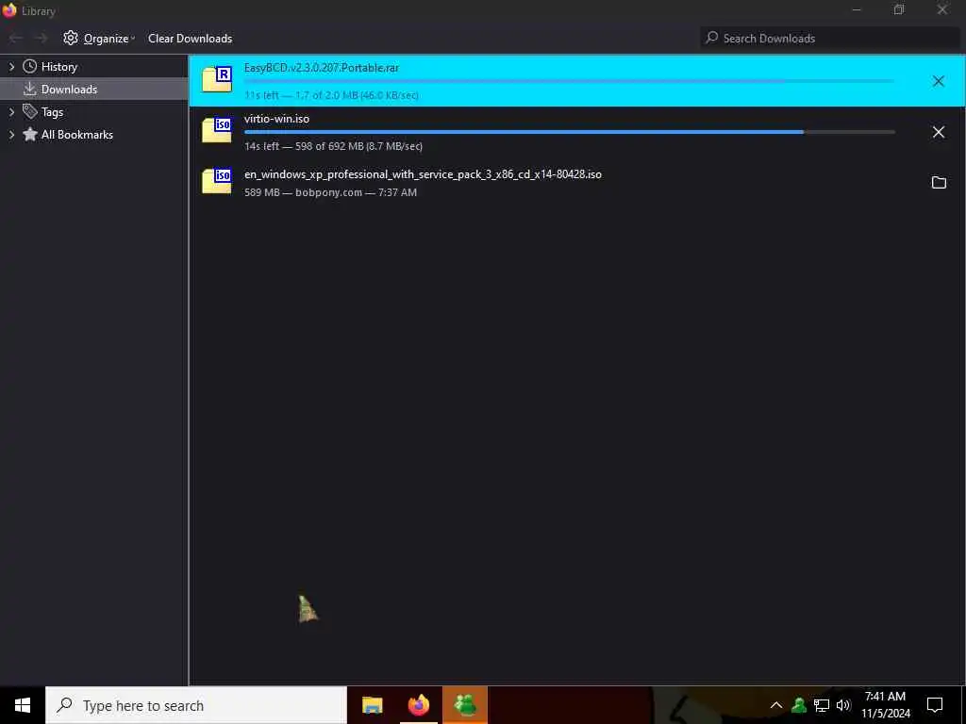Viewport: 966px width, 724px height.
Task: Click Clear Downloads button
Action: click(x=190, y=38)
